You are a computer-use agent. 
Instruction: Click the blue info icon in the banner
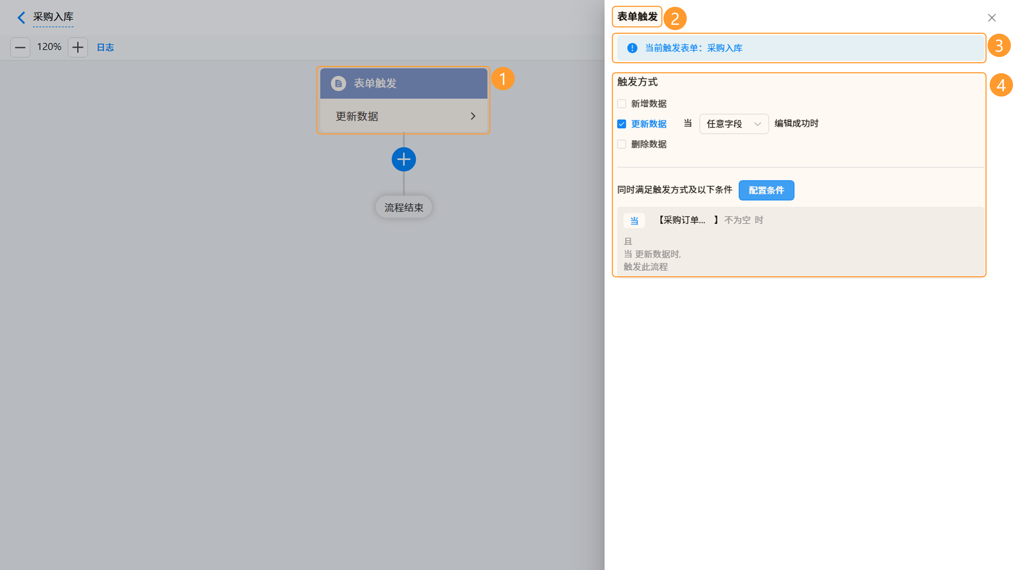(x=632, y=48)
